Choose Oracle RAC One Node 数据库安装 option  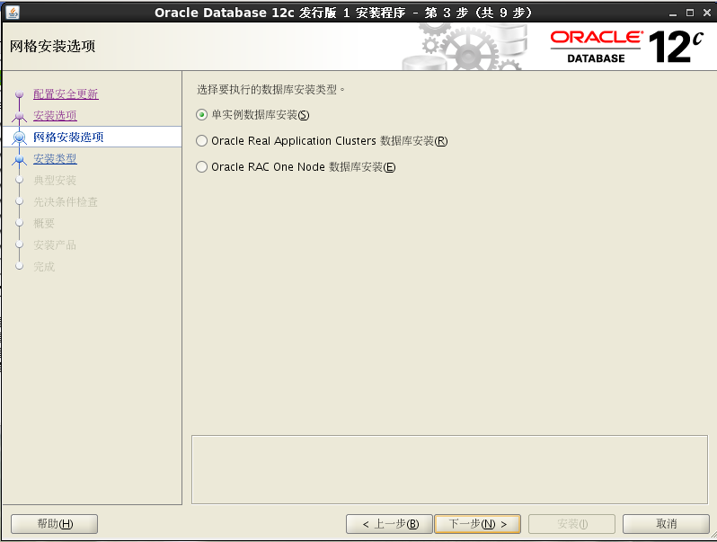coord(201,167)
